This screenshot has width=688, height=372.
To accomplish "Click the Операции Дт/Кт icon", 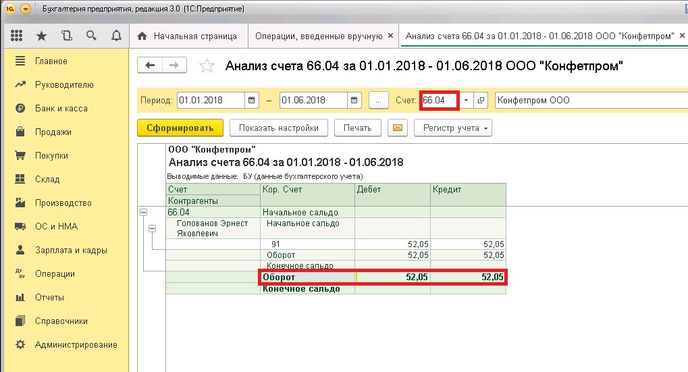I will coord(20,273).
